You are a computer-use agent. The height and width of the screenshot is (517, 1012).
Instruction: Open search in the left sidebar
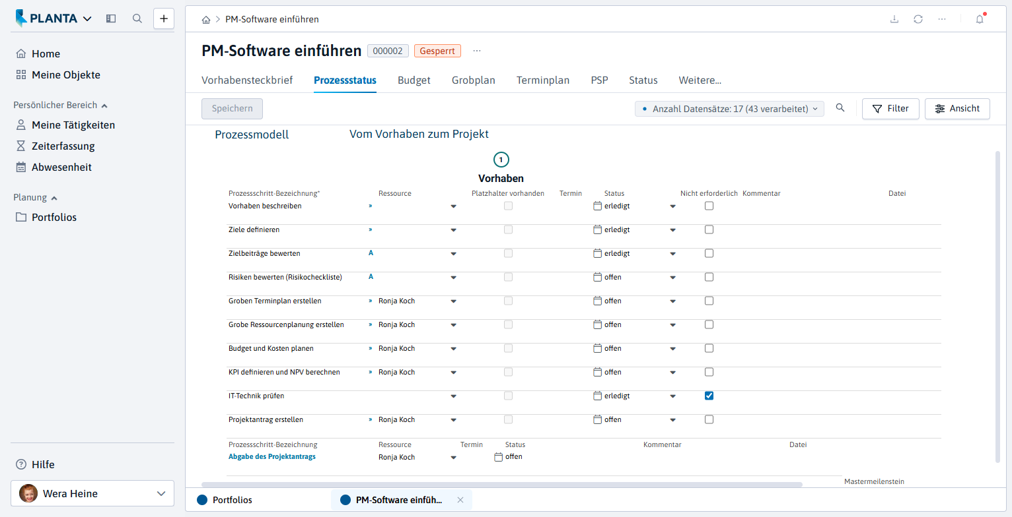click(x=137, y=18)
